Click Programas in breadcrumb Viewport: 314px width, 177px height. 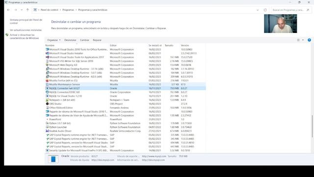coord(68,10)
